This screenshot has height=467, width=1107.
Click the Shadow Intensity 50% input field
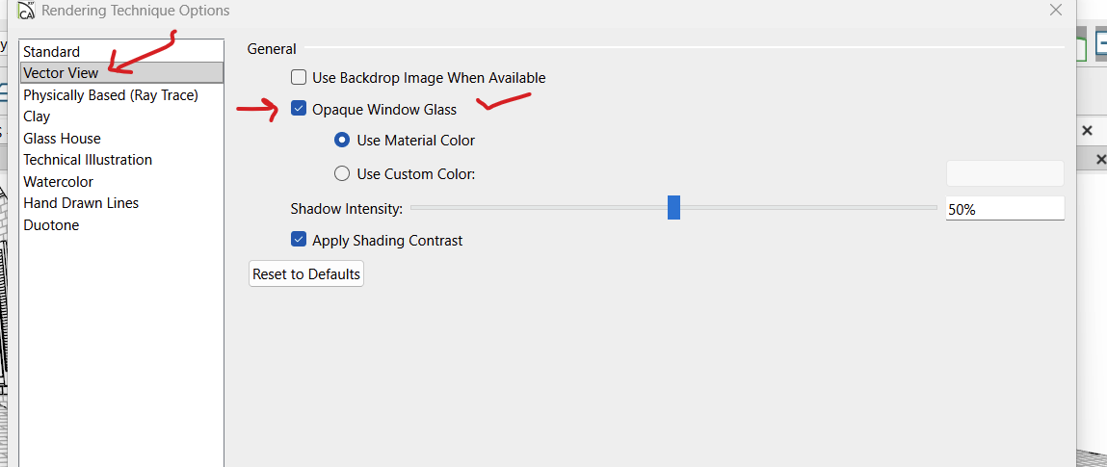pos(1005,208)
